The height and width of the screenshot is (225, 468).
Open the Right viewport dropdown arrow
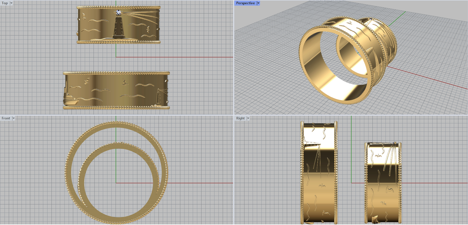[248, 118]
